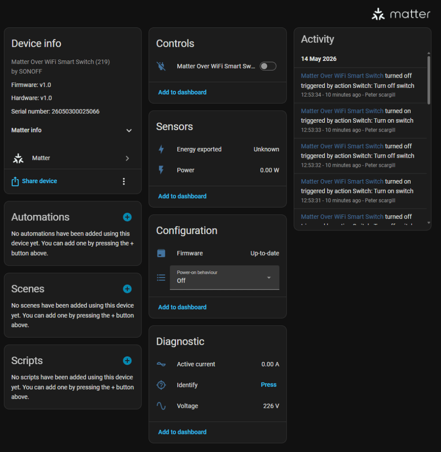Click the Active current 0.00 A value

(x=270, y=364)
